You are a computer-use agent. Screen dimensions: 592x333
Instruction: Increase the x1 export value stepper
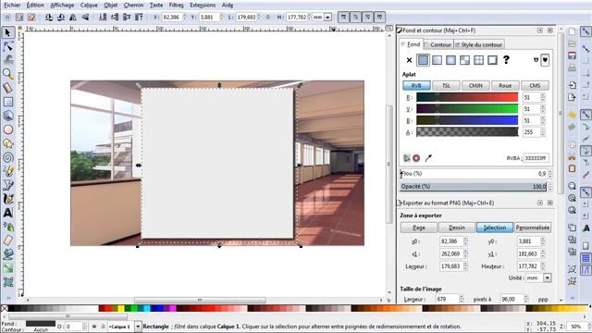click(x=465, y=252)
